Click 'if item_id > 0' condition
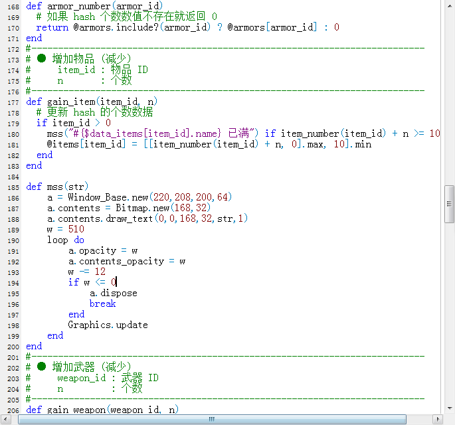 pos(74,123)
